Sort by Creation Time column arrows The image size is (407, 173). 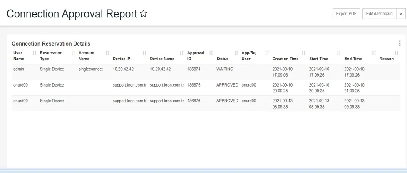pos(303,53)
